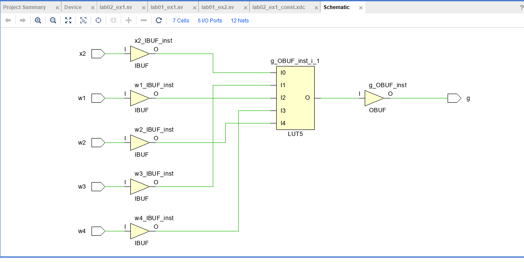Screen dimensions: 524x262
Task: Click the back navigation arrow icon
Action: pos(7,20)
